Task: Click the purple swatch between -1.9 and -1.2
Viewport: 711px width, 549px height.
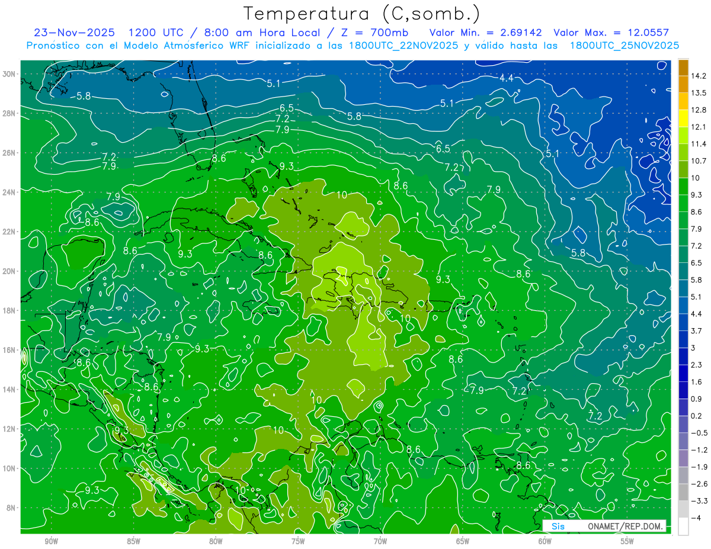Action: (x=683, y=458)
